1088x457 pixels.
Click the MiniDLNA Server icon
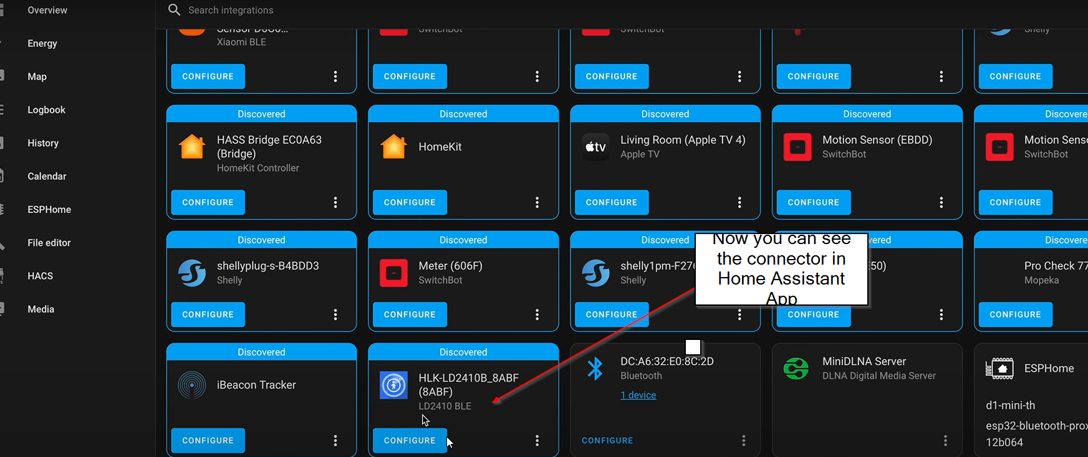[x=797, y=369]
